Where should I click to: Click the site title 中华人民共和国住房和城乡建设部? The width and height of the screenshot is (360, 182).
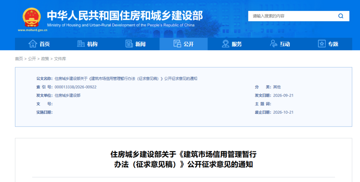coord(125,16)
